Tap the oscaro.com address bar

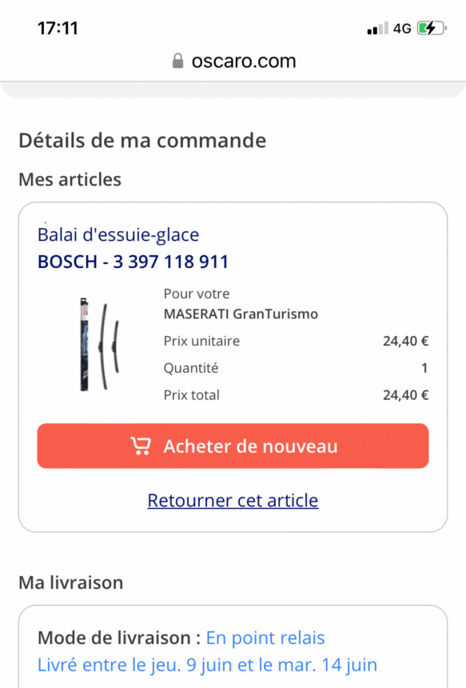coord(234,61)
